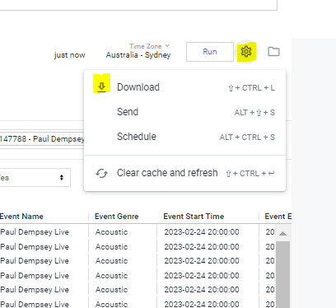Click the 147788 - Paul Dempsey filter field
Image resolution: width=336 pixels, height=308 pixels.
point(42,139)
